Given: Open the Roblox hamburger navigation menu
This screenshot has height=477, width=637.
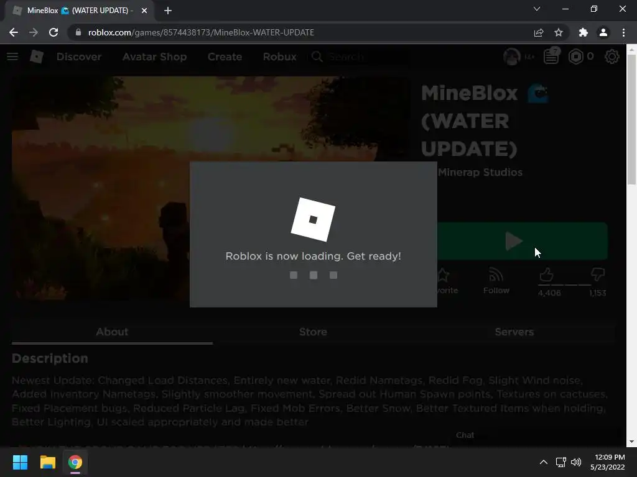Looking at the screenshot, I should coord(12,57).
